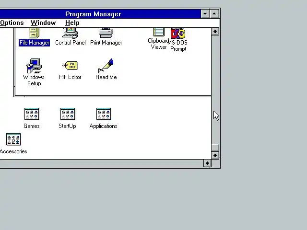The width and height of the screenshot is (307, 230).
Task: Click the 'Read Me' label text
Action: click(106, 77)
